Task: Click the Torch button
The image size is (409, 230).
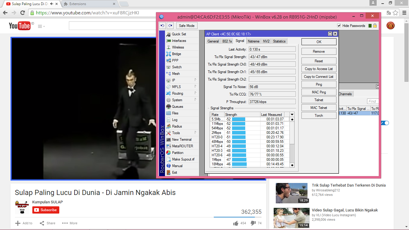Action: click(x=319, y=116)
